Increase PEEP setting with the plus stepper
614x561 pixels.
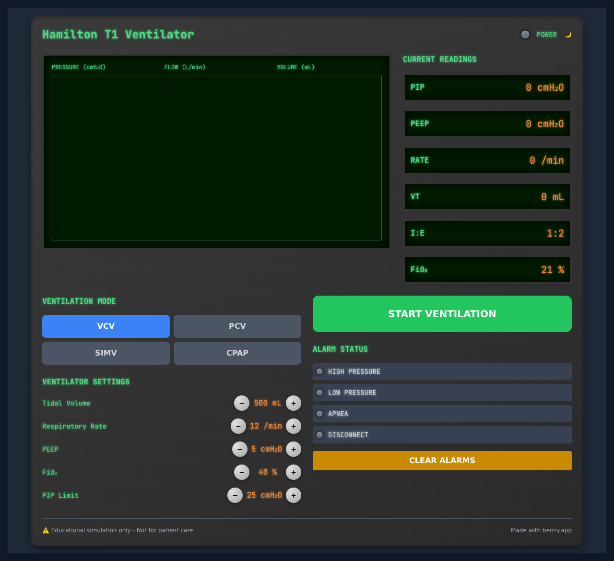pyautogui.click(x=293, y=449)
